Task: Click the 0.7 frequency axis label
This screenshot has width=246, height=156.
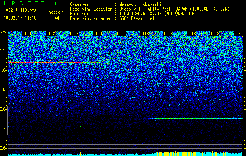Action: pyautogui.click(x=4, y=129)
